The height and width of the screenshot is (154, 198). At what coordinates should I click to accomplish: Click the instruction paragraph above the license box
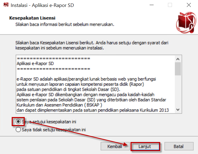coord(92,45)
